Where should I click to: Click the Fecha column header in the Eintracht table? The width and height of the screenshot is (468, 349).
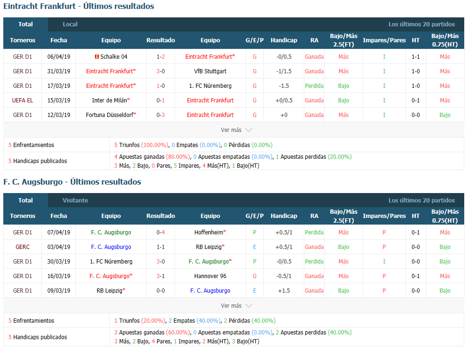[59, 40]
